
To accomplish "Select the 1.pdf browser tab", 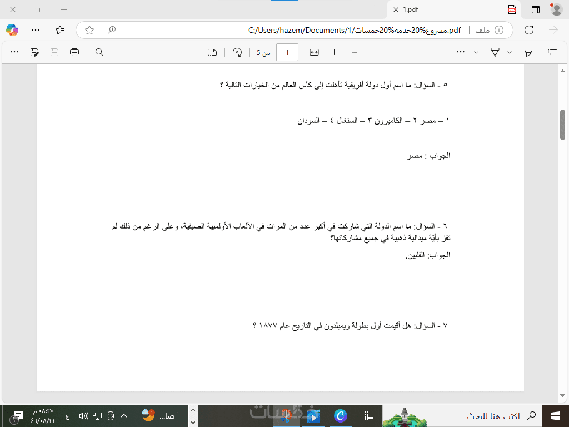I will coord(453,9).
